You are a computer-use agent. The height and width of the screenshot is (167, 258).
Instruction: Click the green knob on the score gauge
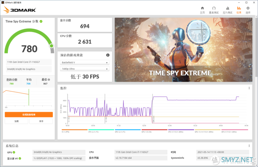click(52, 46)
